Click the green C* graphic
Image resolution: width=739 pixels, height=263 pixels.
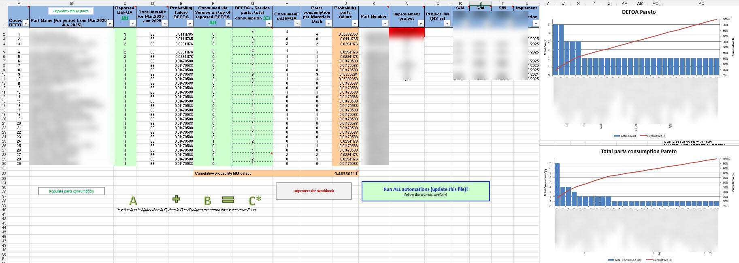click(255, 200)
